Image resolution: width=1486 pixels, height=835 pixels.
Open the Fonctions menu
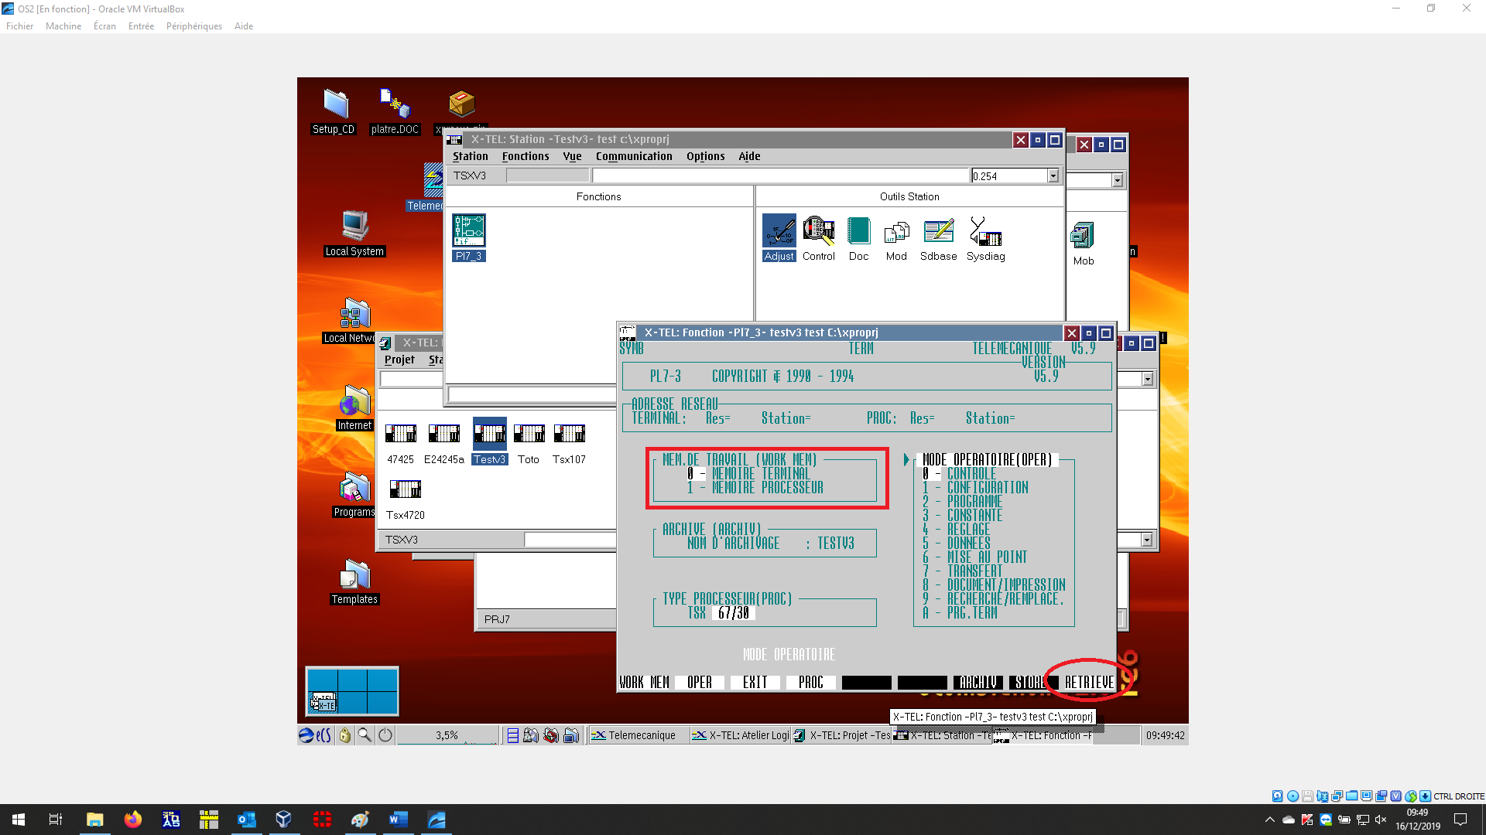pyautogui.click(x=525, y=156)
